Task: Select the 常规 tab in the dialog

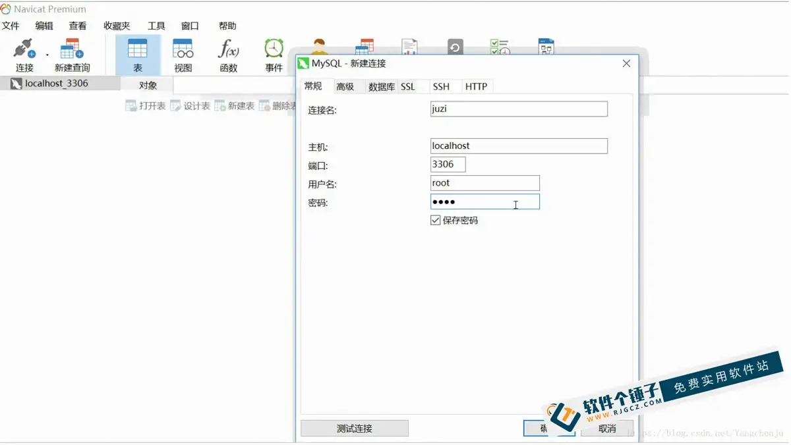Action: click(313, 86)
